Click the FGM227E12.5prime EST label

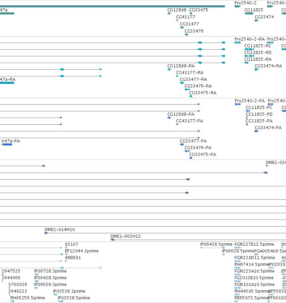tap(254, 244)
